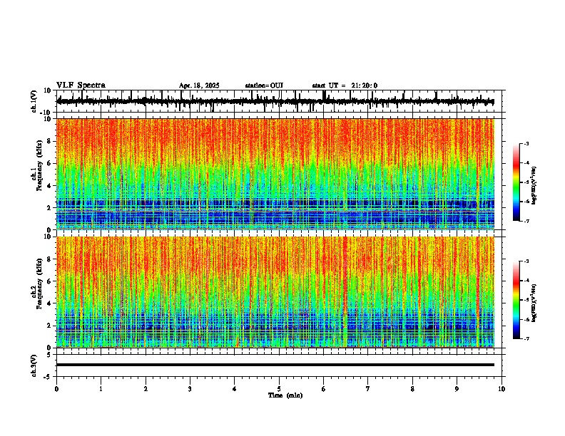Click the "4" time axis tick label
Image resolution: width=565 pixels, height=436 pixels.
click(x=235, y=389)
